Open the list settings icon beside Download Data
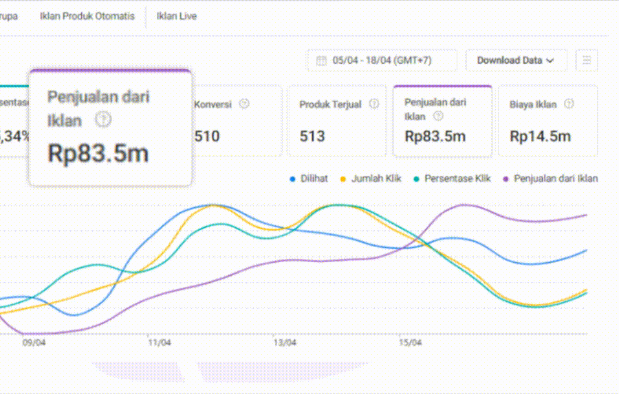 pyautogui.click(x=587, y=60)
